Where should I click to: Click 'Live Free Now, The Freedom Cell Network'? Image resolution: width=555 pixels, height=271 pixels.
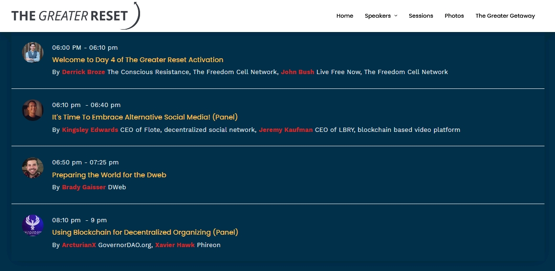382,72
